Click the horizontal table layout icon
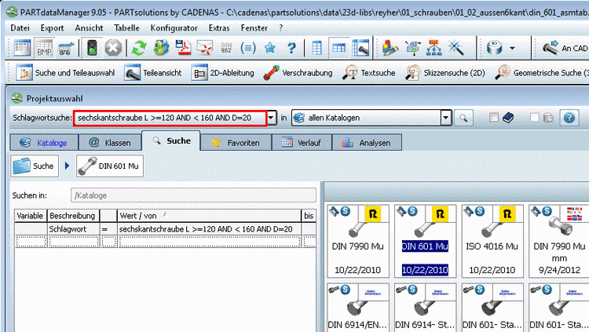Screen dimensions: 589x332 coord(338,48)
